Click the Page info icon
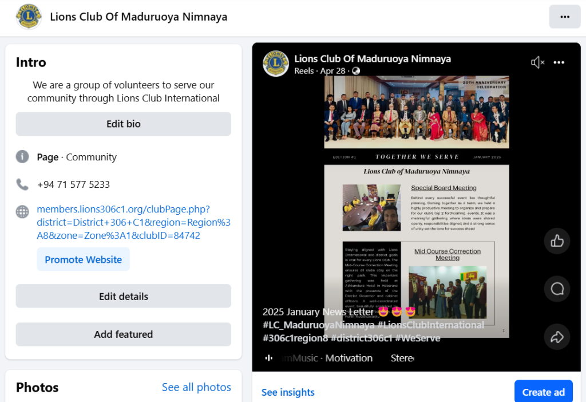This screenshot has height=402, width=586. [x=22, y=157]
